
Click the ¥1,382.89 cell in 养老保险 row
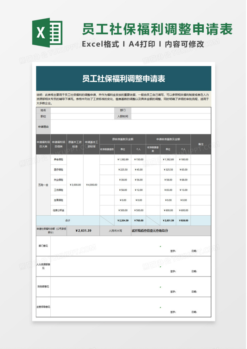click(x=123, y=160)
